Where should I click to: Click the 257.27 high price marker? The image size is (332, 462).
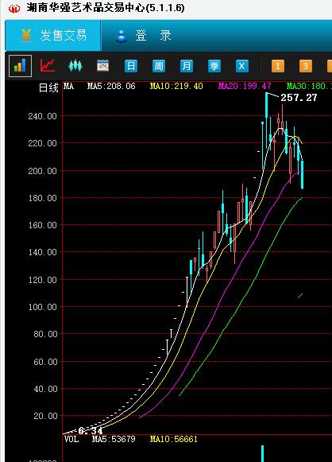[x=299, y=98]
